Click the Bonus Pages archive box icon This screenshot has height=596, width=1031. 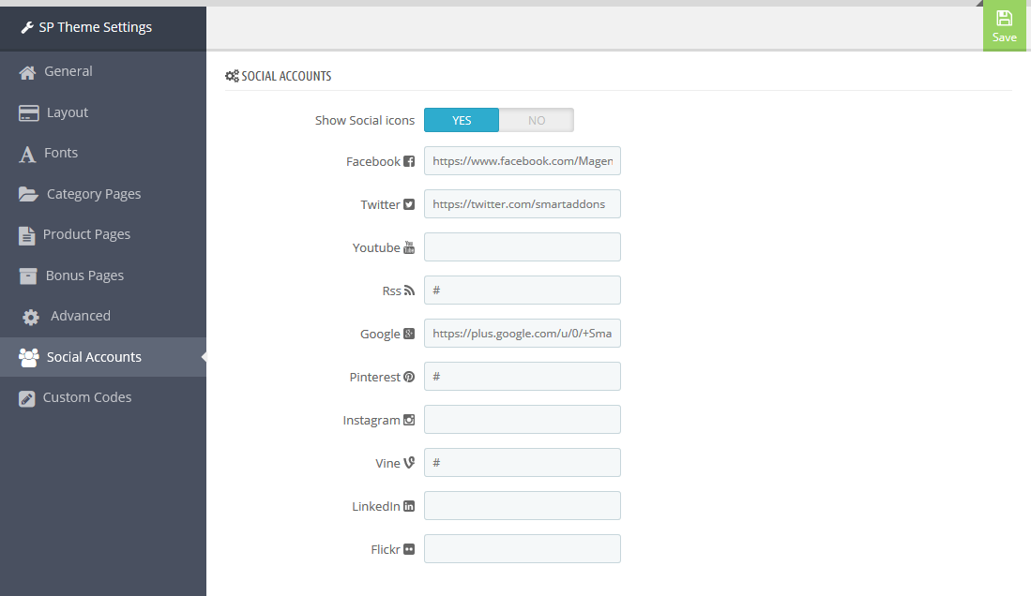click(x=28, y=276)
